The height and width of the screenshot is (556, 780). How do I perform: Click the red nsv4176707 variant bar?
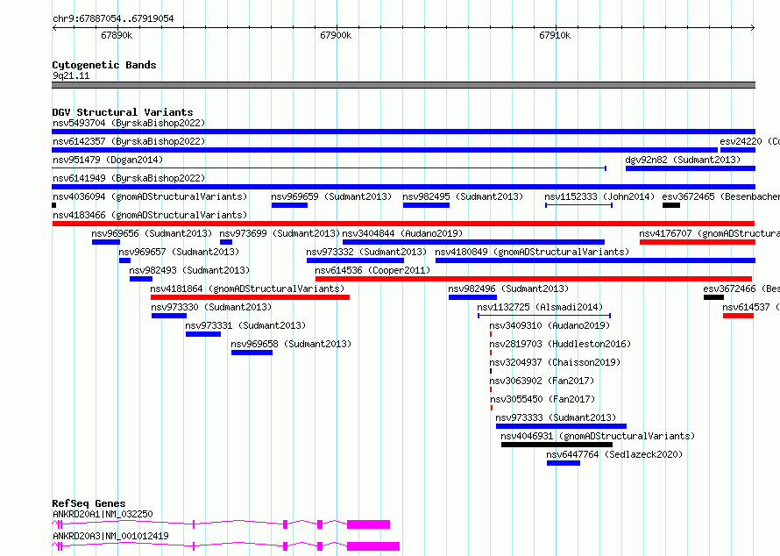pyautogui.click(x=698, y=242)
